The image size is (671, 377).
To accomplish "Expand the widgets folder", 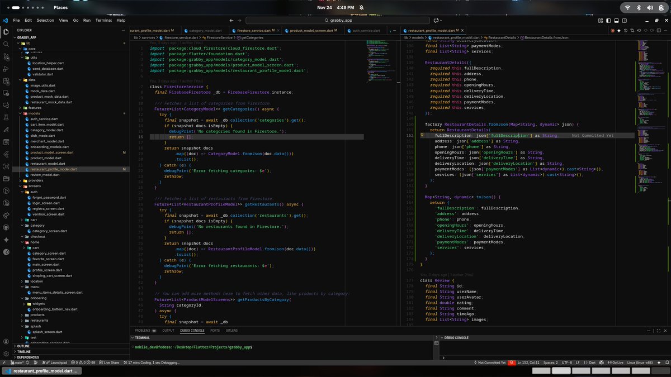I will 38,304.
